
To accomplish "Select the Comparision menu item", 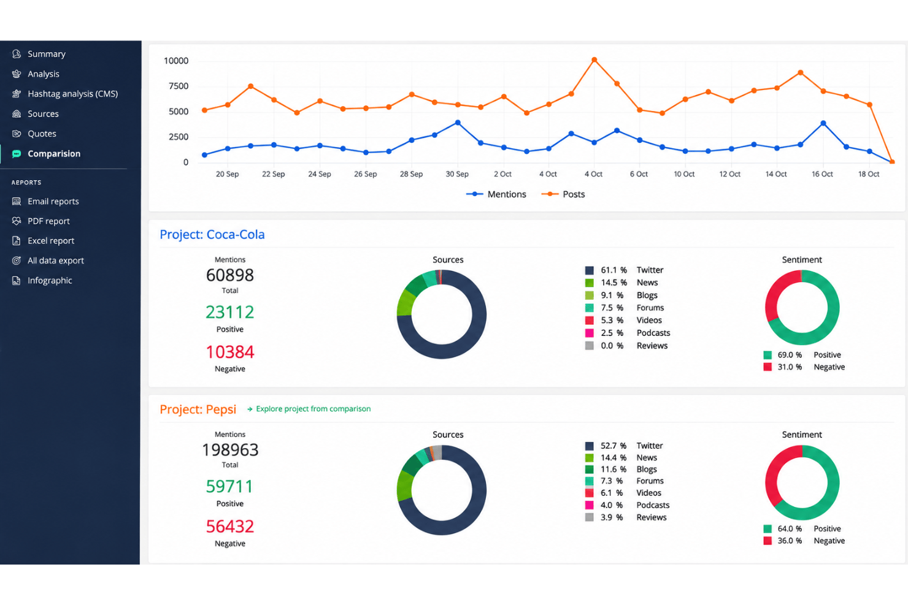I will (54, 154).
